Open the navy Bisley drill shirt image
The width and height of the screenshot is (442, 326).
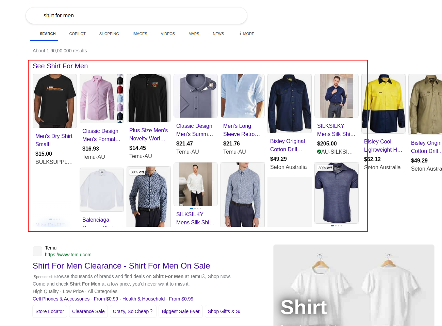pos(290,103)
